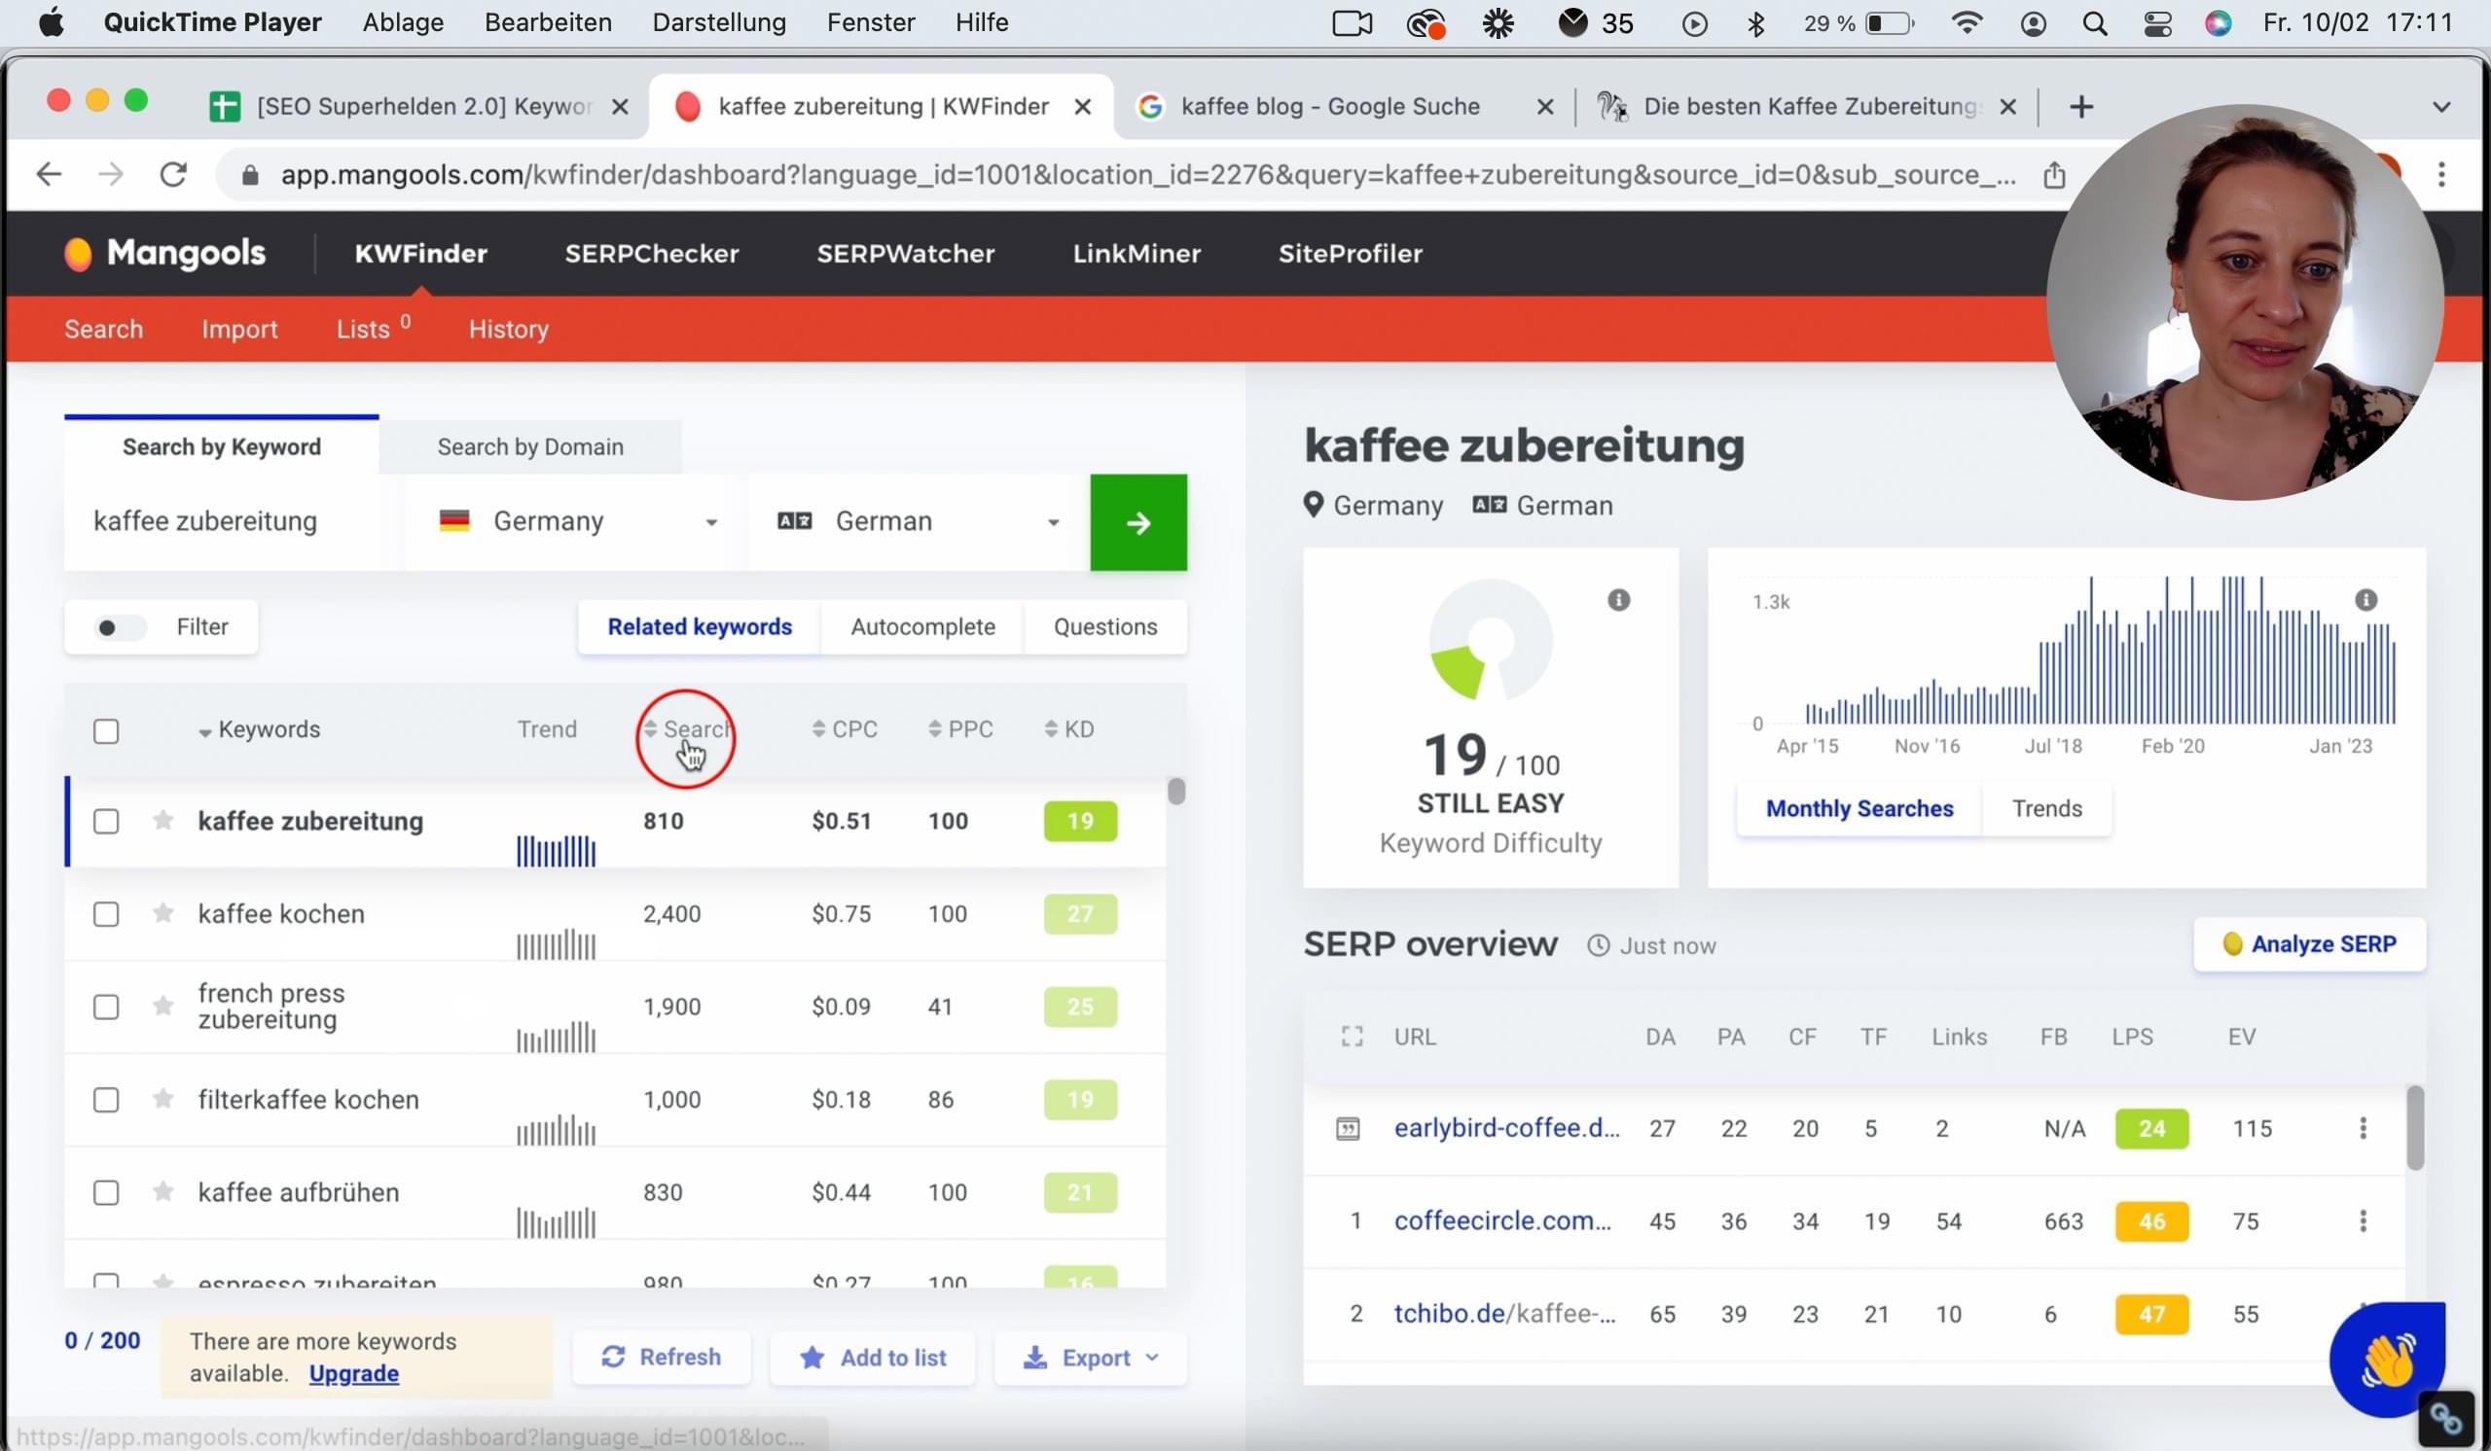
Task: Expand SERP overview fullscreen icon
Action: tap(1352, 1036)
